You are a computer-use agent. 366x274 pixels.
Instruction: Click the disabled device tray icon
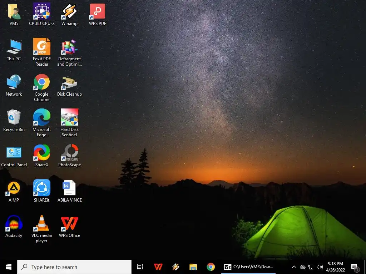pos(303,267)
